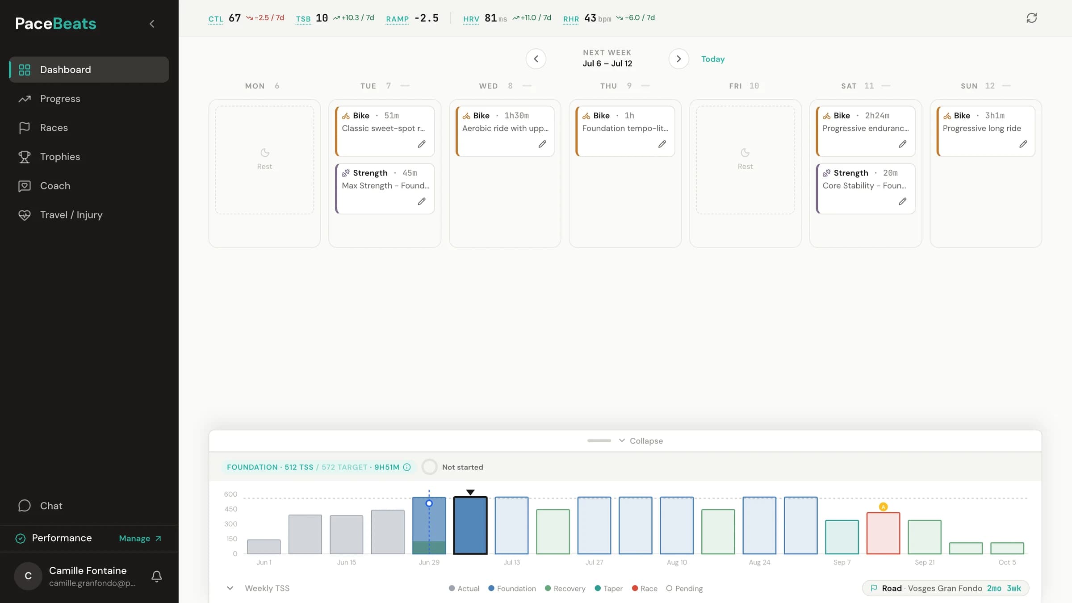Screen dimensions: 1072x603
Task: Open the Coach section
Action: pos(89,185)
